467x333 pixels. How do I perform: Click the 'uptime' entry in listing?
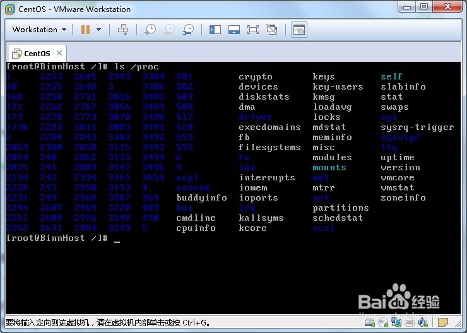398,158
